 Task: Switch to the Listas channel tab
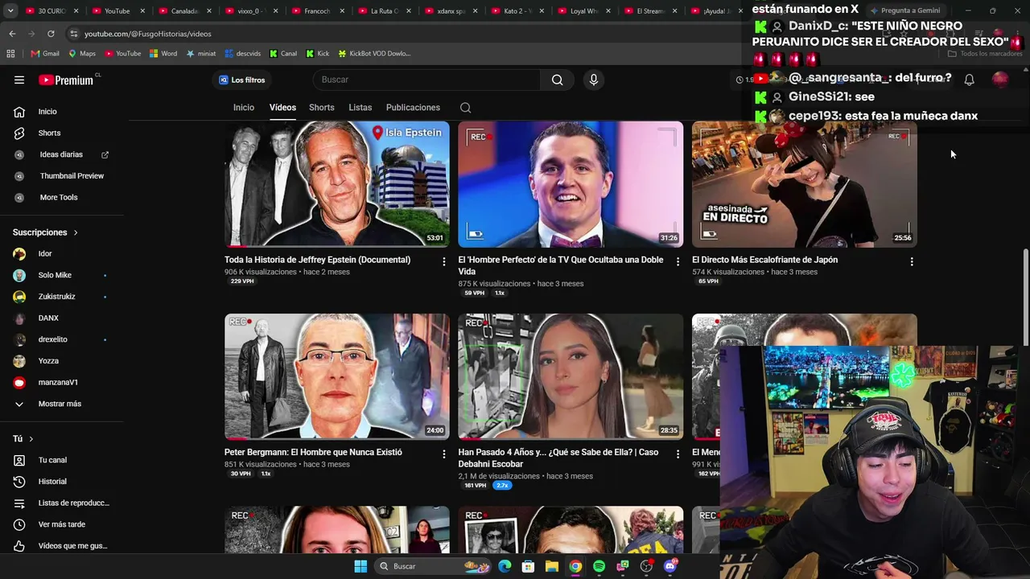click(360, 108)
